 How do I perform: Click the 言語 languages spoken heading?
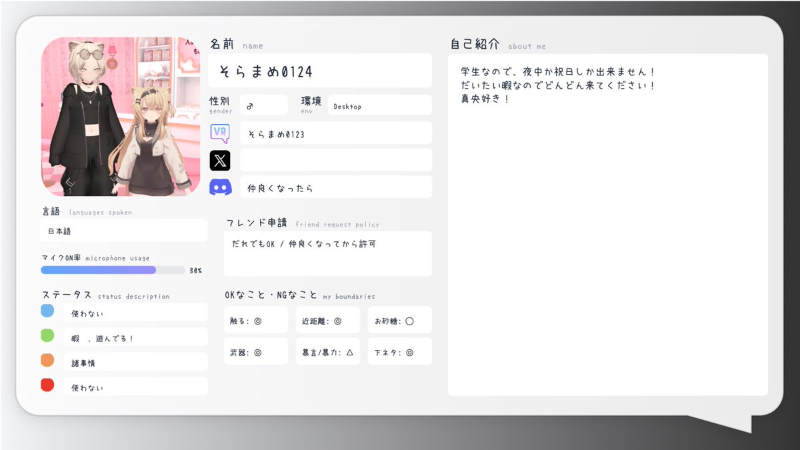[x=87, y=211]
